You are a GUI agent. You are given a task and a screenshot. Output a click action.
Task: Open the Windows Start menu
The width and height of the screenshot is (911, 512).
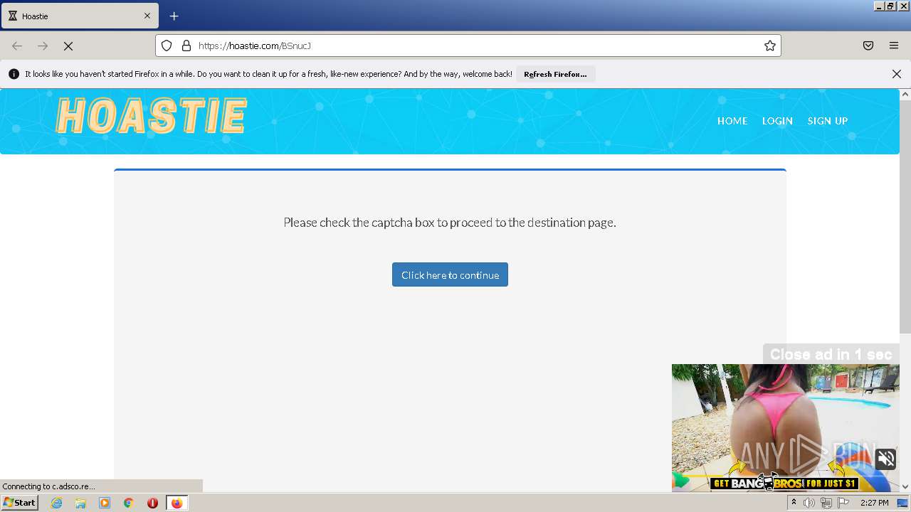19,503
